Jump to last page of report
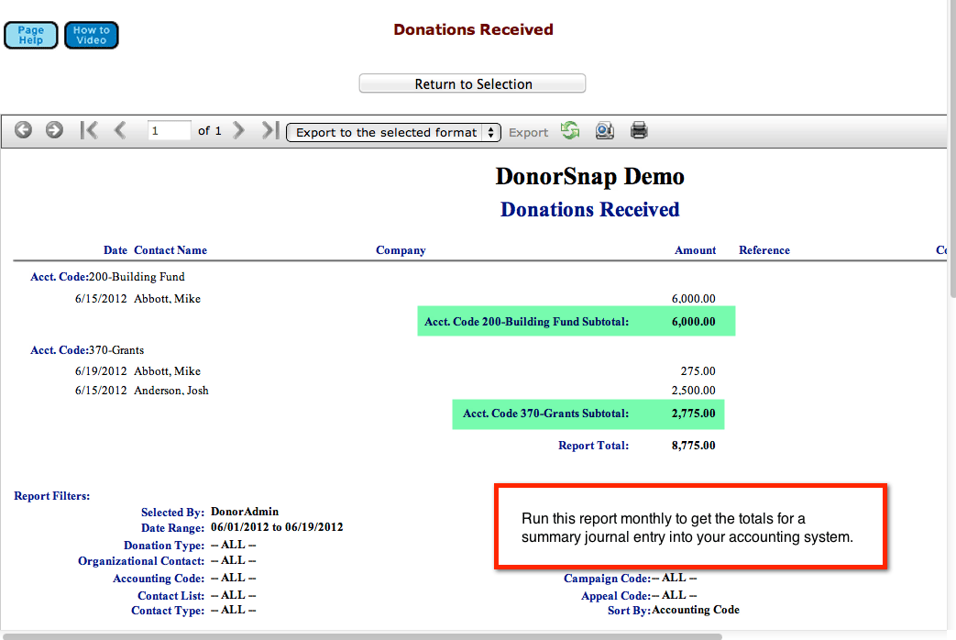This screenshot has height=640, width=956. click(x=270, y=130)
